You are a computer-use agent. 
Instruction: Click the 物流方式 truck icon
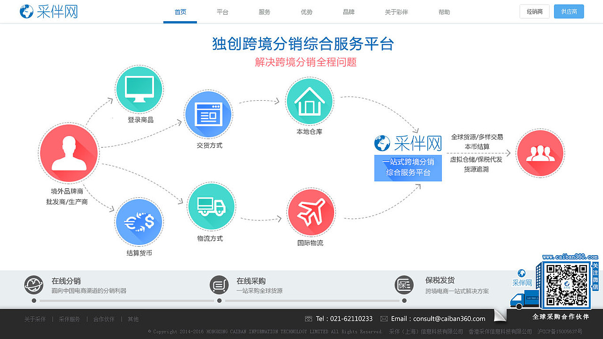[211, 206]
